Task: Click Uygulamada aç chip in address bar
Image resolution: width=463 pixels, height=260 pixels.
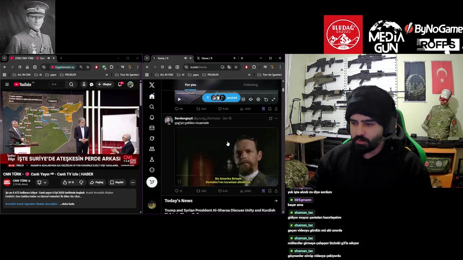Action: point(63,67)
